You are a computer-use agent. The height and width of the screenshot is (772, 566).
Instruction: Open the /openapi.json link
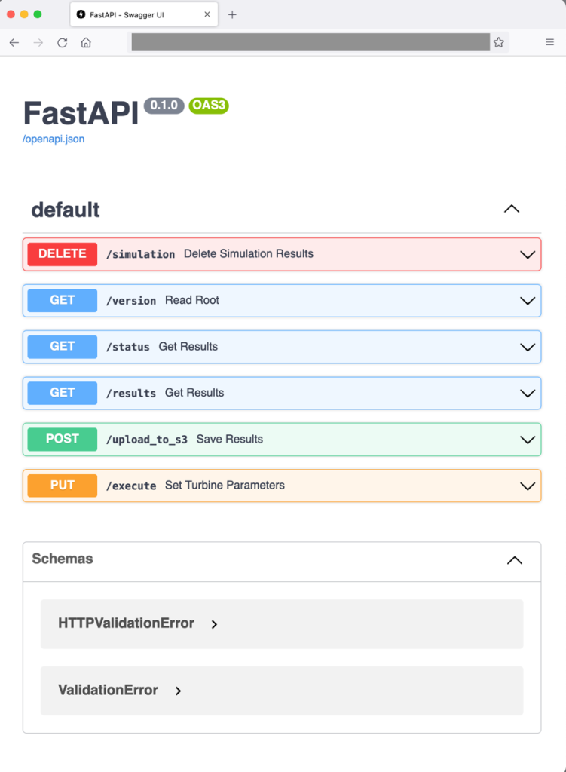53,139
